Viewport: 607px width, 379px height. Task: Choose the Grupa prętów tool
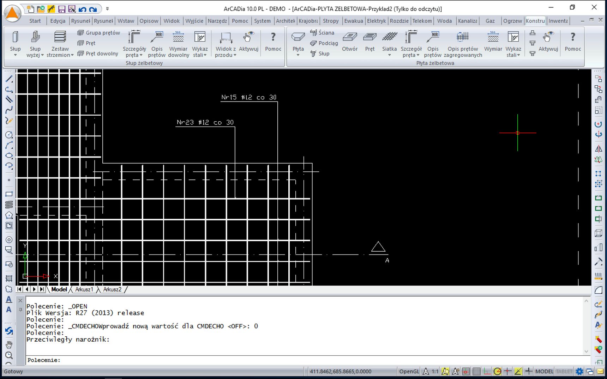99,33
